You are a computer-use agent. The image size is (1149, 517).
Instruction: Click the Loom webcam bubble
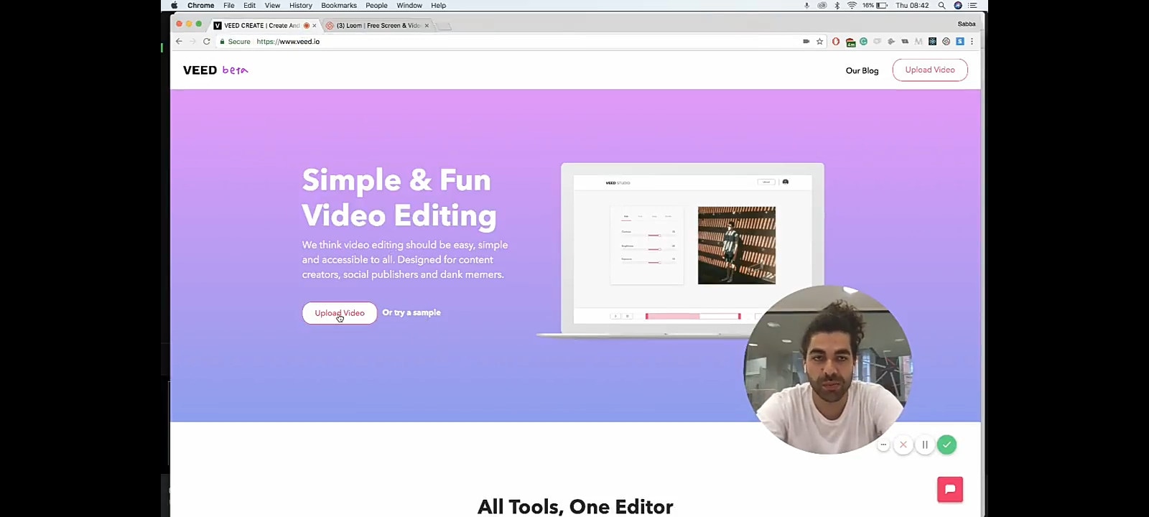coord(828,370)
